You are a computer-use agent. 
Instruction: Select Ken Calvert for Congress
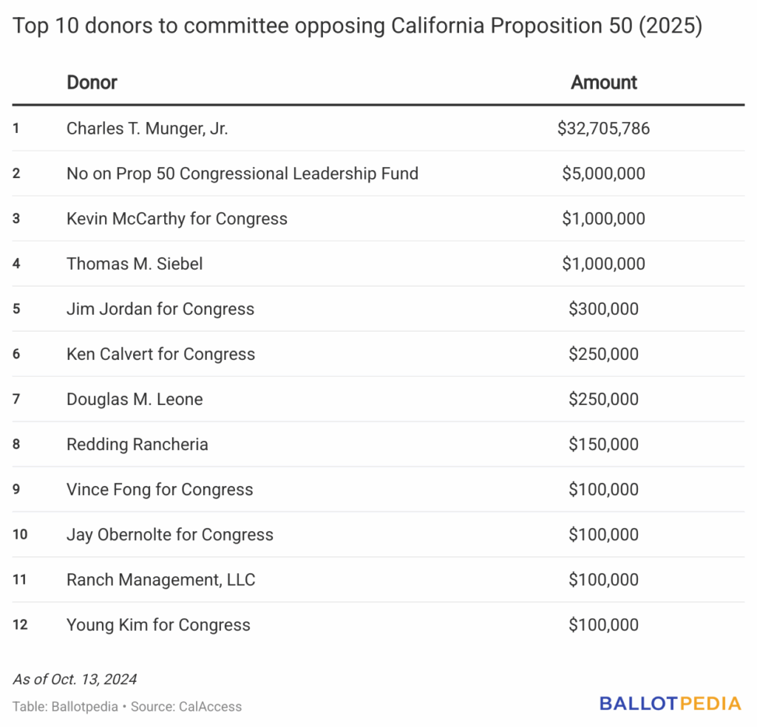[x=160, y=354]
